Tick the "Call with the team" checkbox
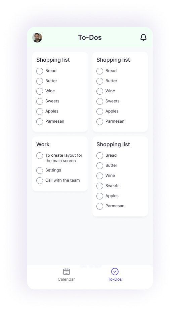 tap(40, 181)
